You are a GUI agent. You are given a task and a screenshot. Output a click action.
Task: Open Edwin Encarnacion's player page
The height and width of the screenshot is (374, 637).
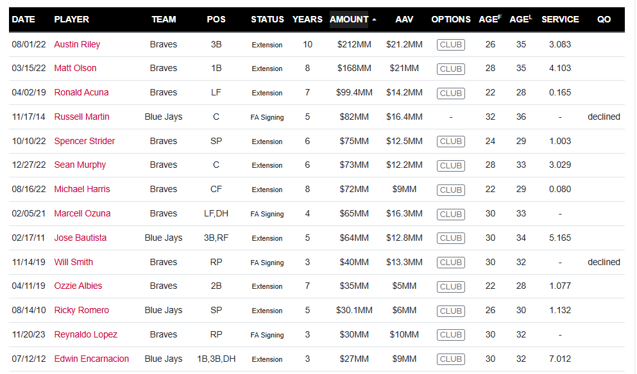click(x=91, y=359)
